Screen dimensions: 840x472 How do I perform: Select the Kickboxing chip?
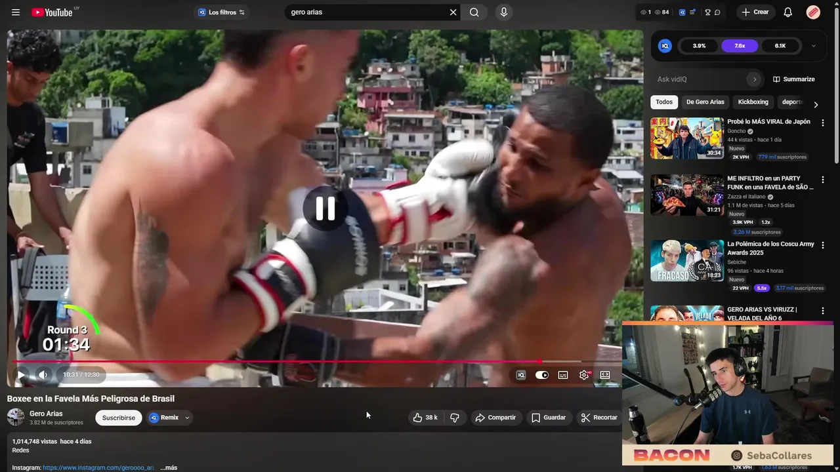click(x=753, y=102)
